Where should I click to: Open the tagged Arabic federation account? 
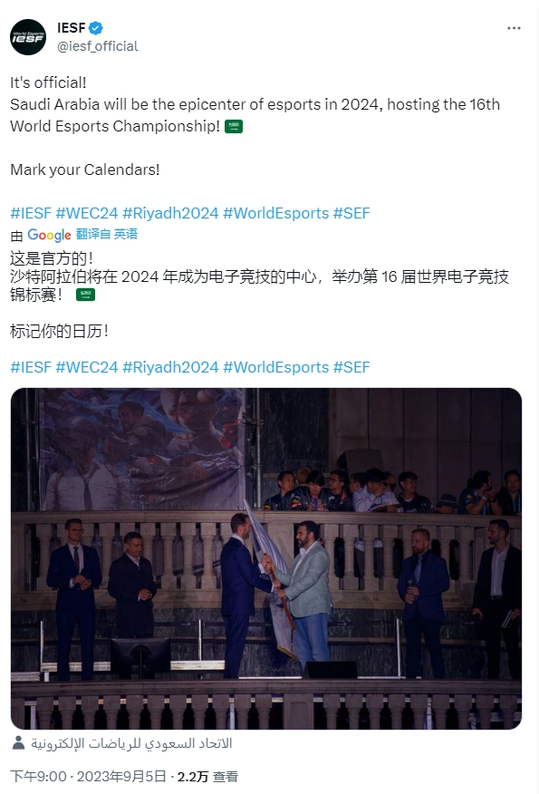click(131, 743)
